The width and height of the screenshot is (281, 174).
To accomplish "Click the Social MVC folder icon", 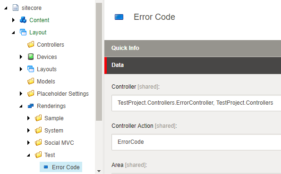I will (x=38, y=142).
